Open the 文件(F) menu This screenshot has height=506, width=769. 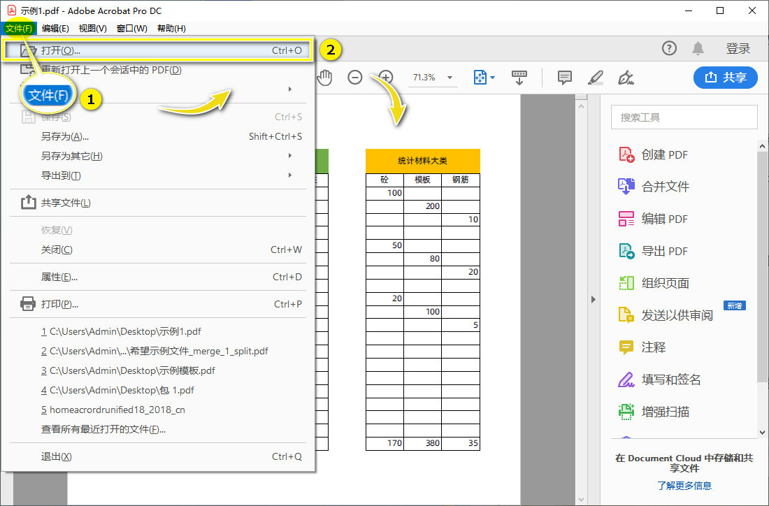[19, 29]
